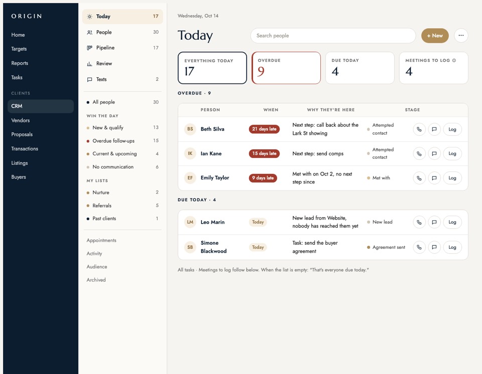Text Beth Silva using message icon
This screenshot has height=374, width=482.
tap(434, 129)
